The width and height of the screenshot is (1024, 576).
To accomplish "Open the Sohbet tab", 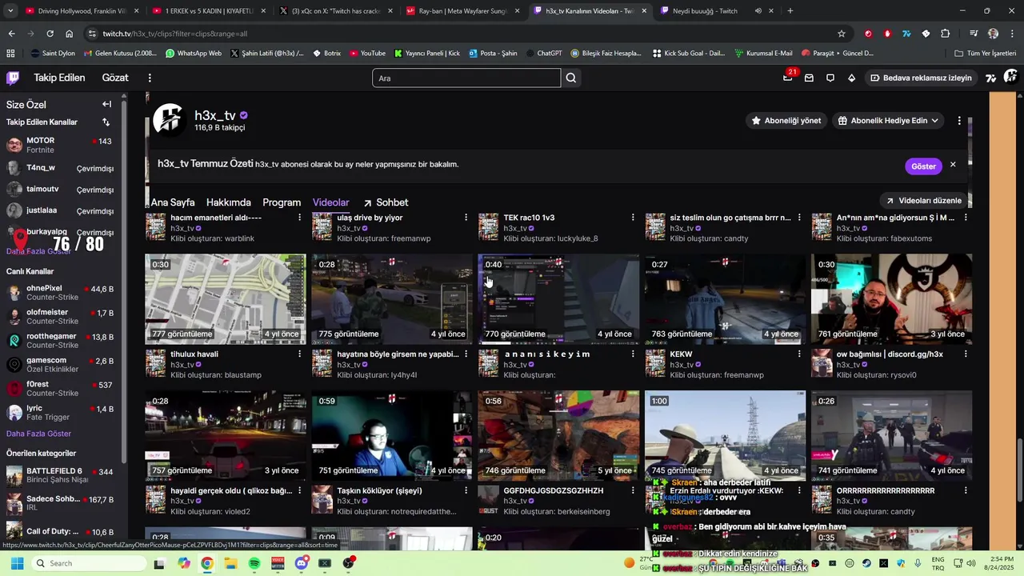I will [386, 202].
